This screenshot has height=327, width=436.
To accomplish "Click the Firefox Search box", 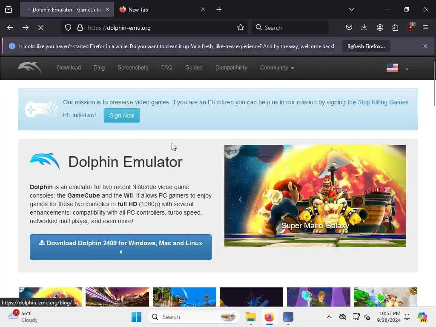I will tap(290, 28).
